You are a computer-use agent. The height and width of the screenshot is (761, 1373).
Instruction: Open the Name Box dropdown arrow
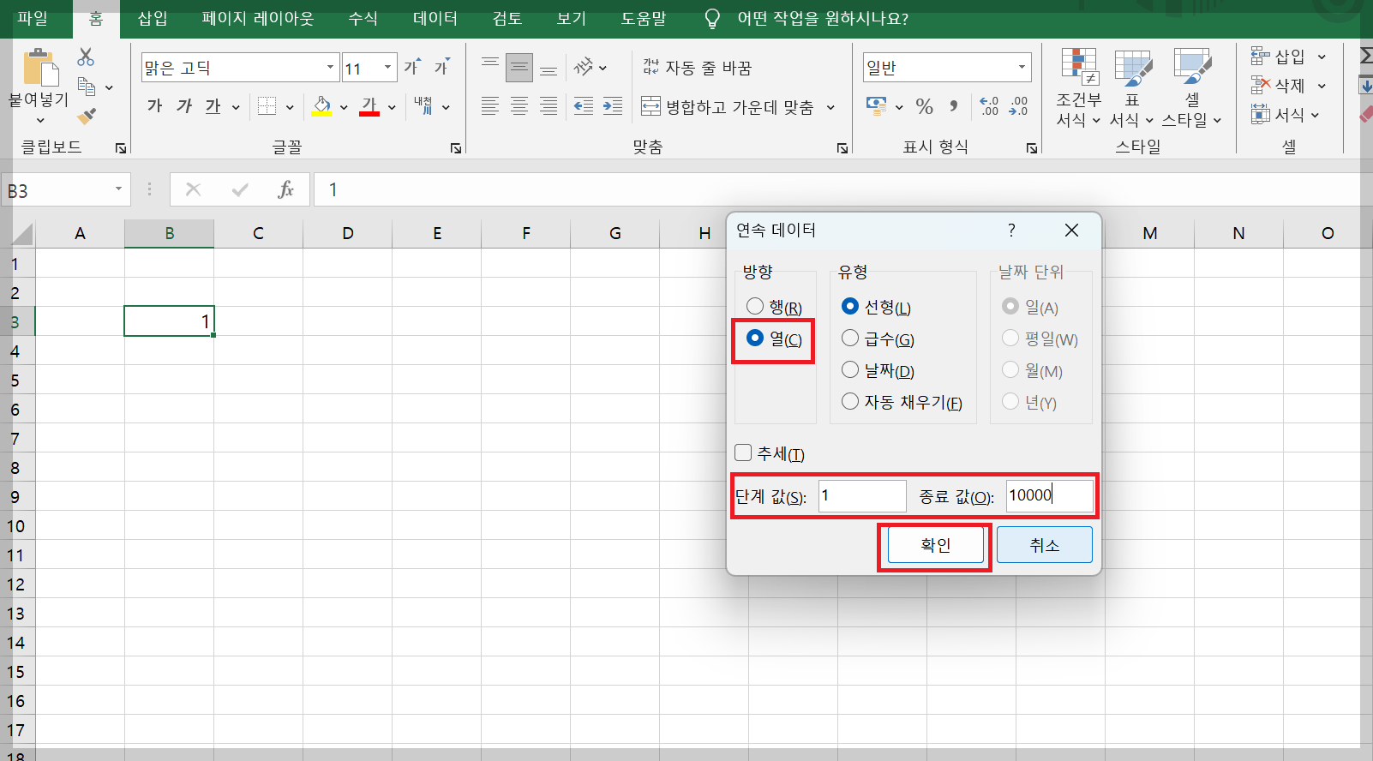click(118, 189)
